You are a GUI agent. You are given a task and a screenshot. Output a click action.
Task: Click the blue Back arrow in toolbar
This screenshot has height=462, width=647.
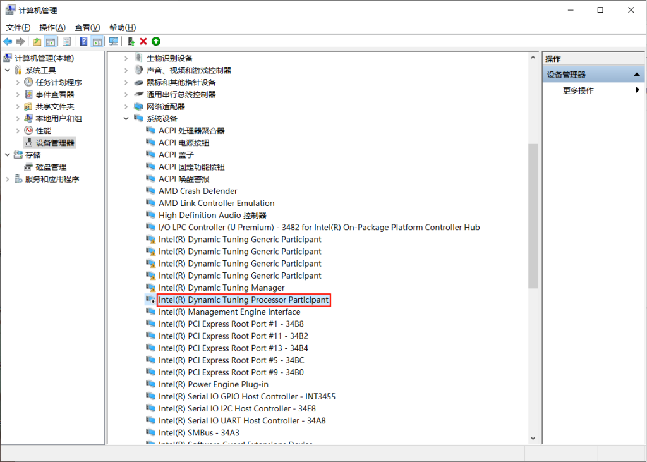8,42
